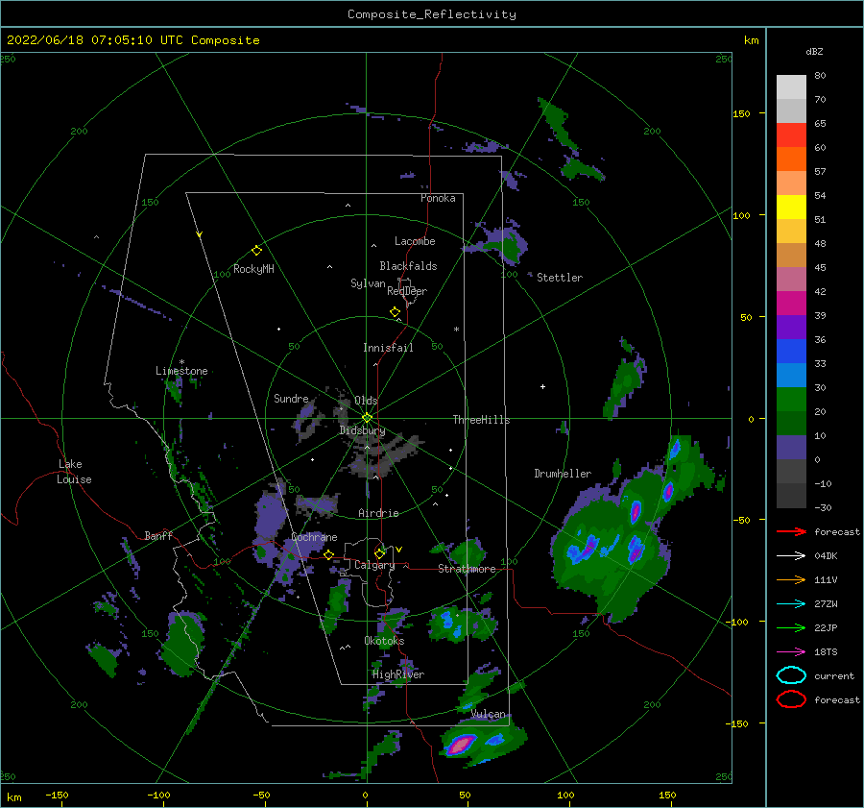Click the Composite_Reflectivity title
The width and height of the screenshot is (864, 808).
coord(432,14)
